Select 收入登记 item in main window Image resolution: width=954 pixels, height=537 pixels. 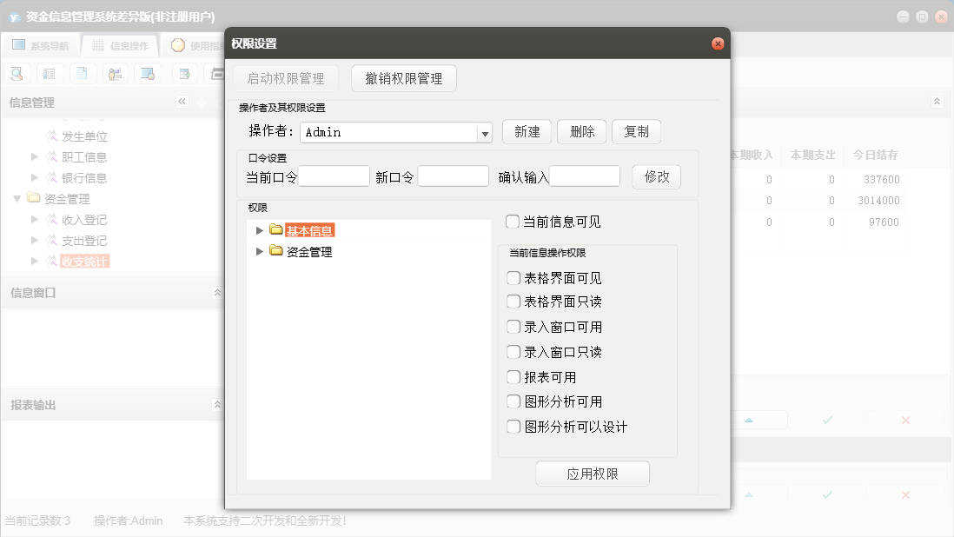point(84,220)
